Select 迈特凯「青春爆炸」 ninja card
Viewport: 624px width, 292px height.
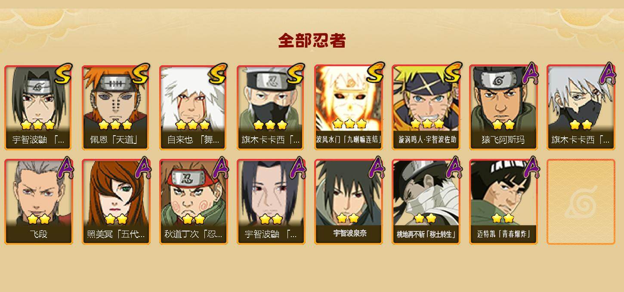503,202
